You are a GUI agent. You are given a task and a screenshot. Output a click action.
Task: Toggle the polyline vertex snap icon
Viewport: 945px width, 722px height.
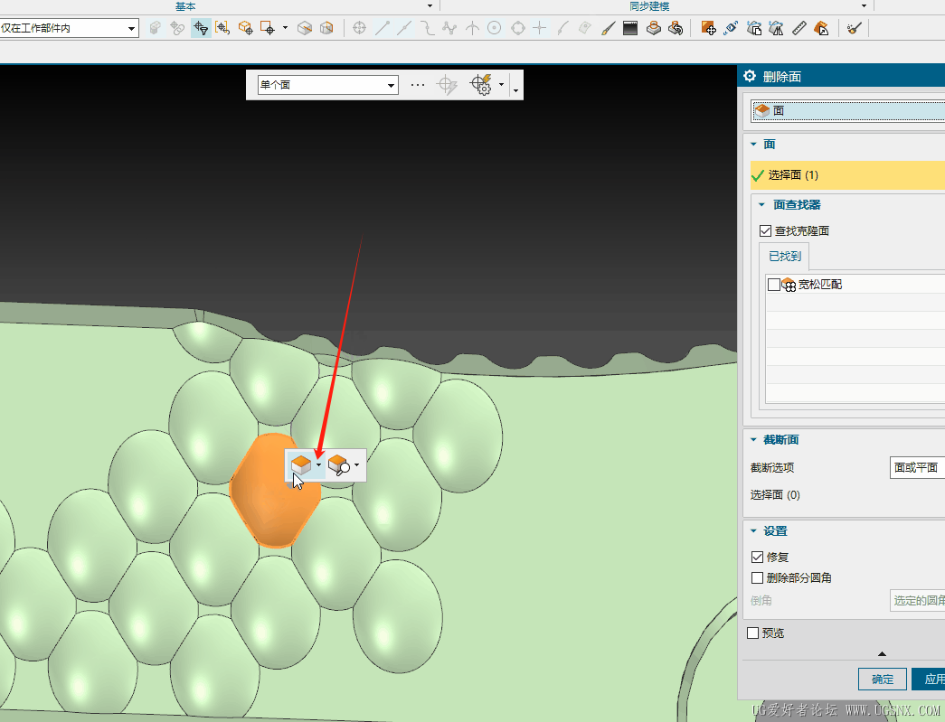click(x=449, y=28)
